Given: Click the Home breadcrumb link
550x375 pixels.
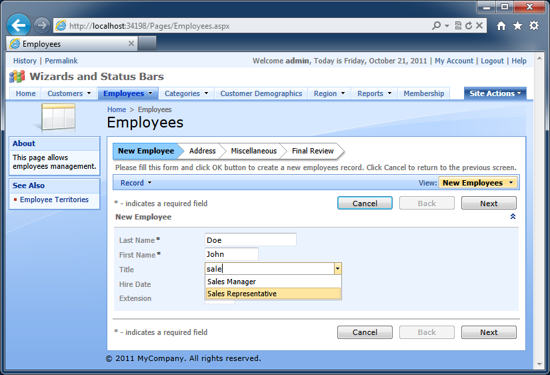Looking at the screenshot, I should pos(117,109).
